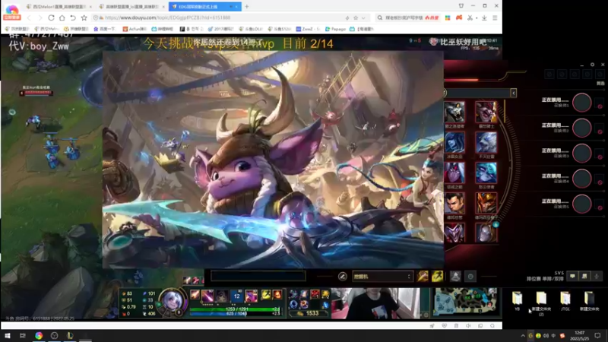Open a new browser tab
The image size is (608, 342).
[246, 7]
